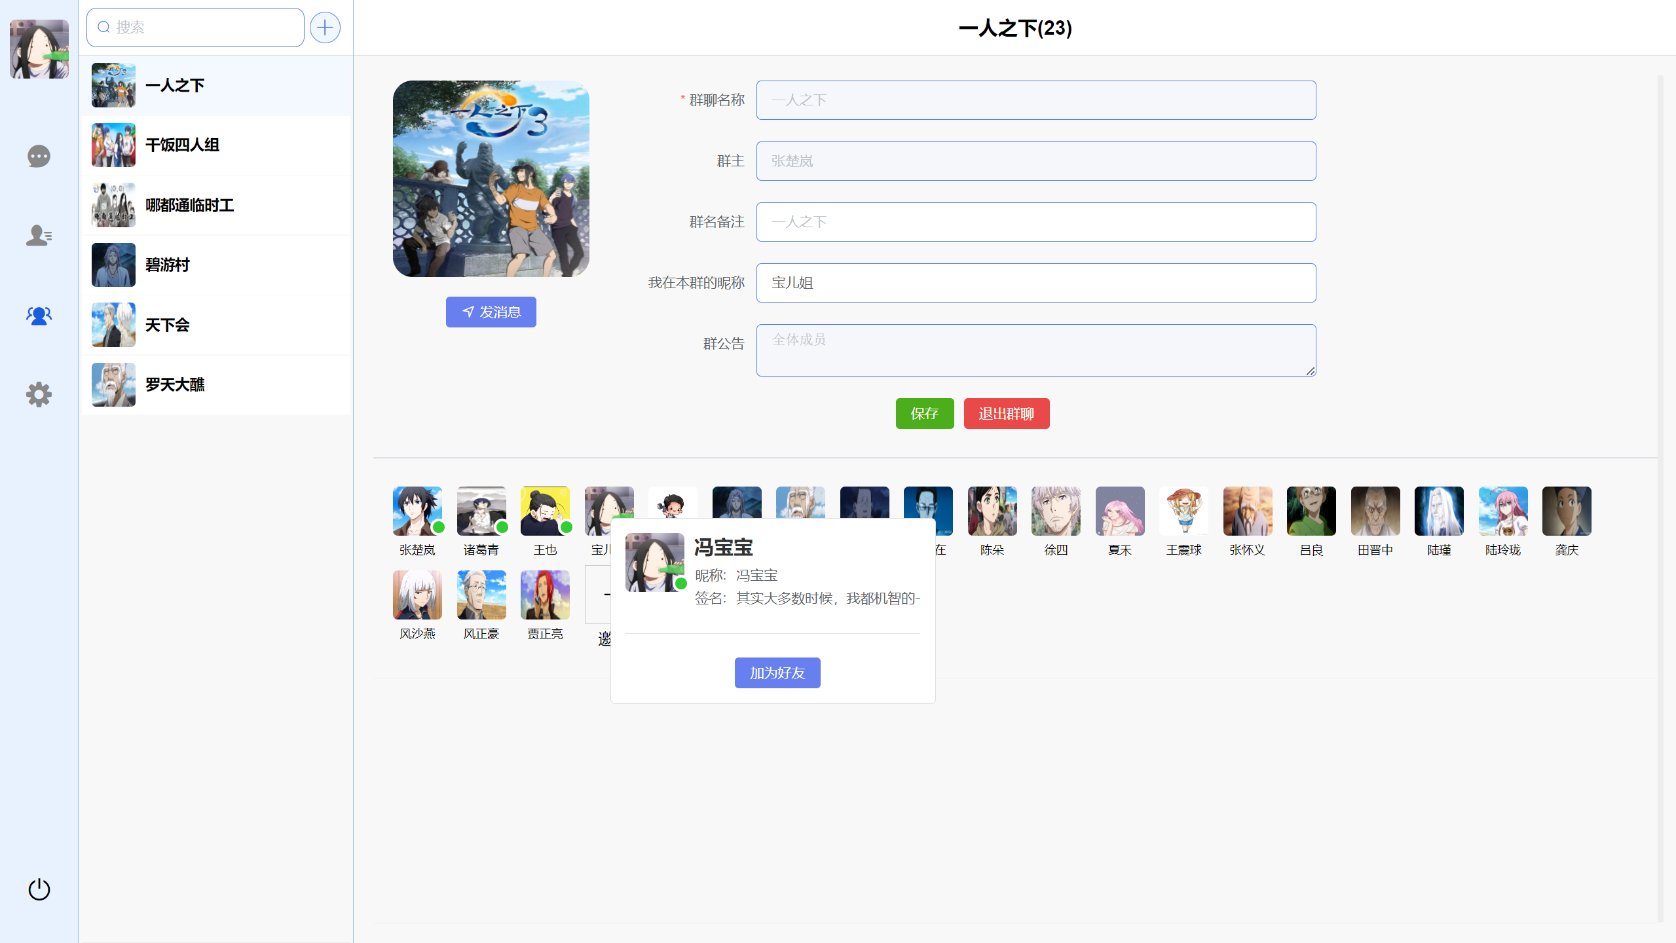Click the plus add button beside search
The width and height of the screenshot is (1676, 943).
click(325, 28)
